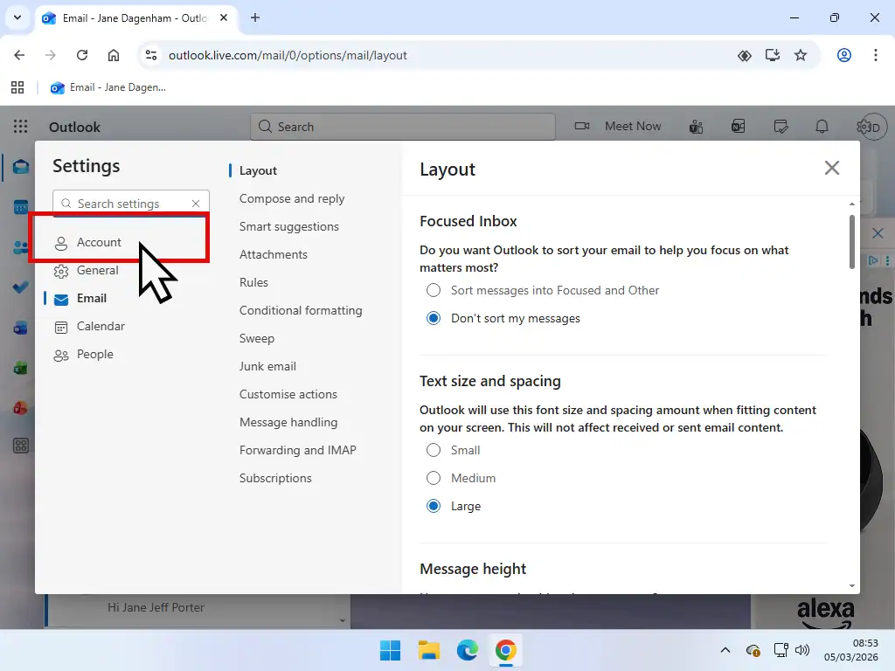Open the notifications bell icon

pos(822,126)
